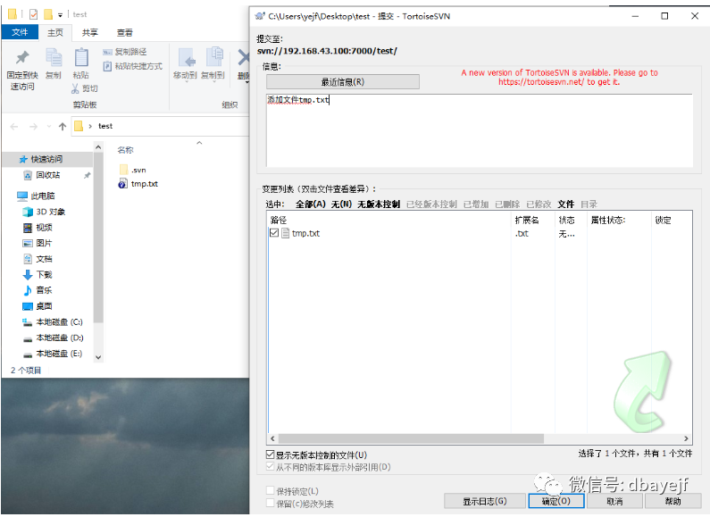Click navigation pane scroll up arrow
Screen dimensions: 710x517
click(98, 147)
